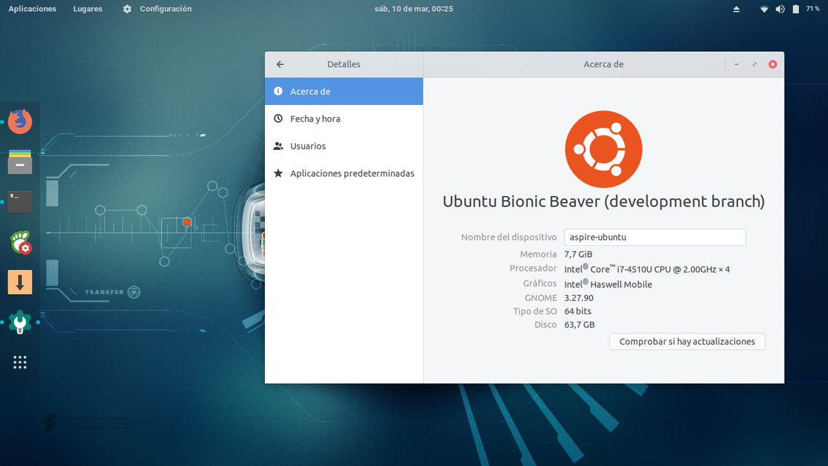Screen dimensions: 828x466
Task: Open the Aplicaciones menu
Action: pyautogui.click(x=32, y=9)
